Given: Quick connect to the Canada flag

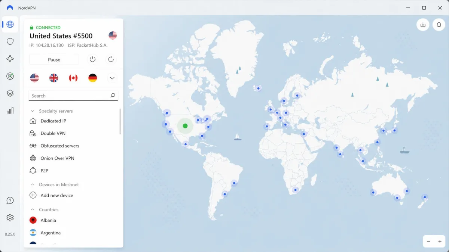Looking at the screenshot, I should [x=73, y=78].
